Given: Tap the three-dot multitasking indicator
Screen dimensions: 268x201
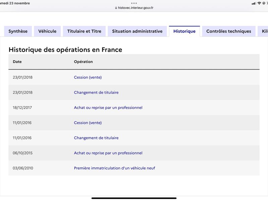Looking at the screenshot, I should [x=134, y=3].
